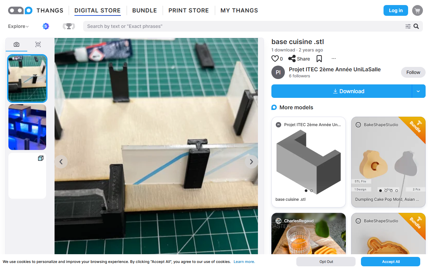Click the trophy contests icon
The height and width of the screenshot is (269, 431).
[x=69, y=26]
